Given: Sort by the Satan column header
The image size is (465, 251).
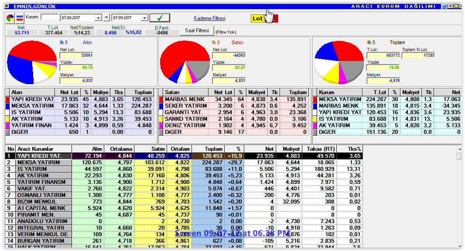Looking at the screenshot, I should point(185,92).
